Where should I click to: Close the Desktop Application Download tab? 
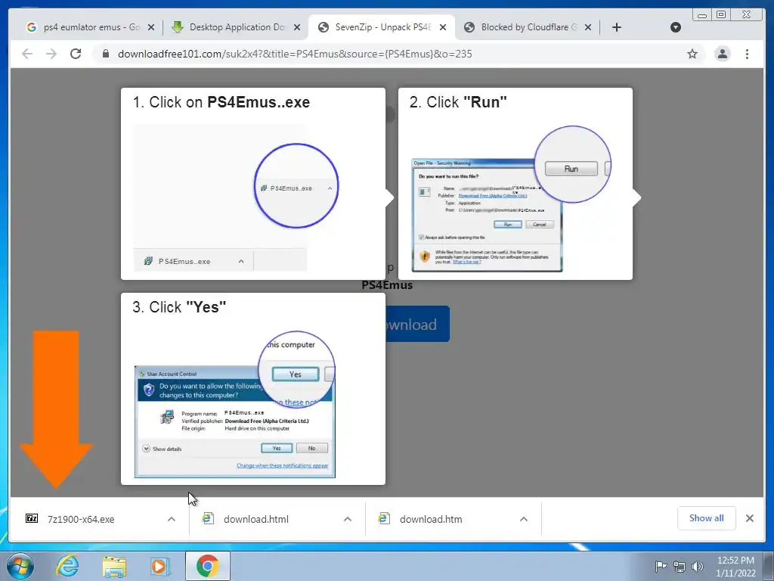click(296, 27)
